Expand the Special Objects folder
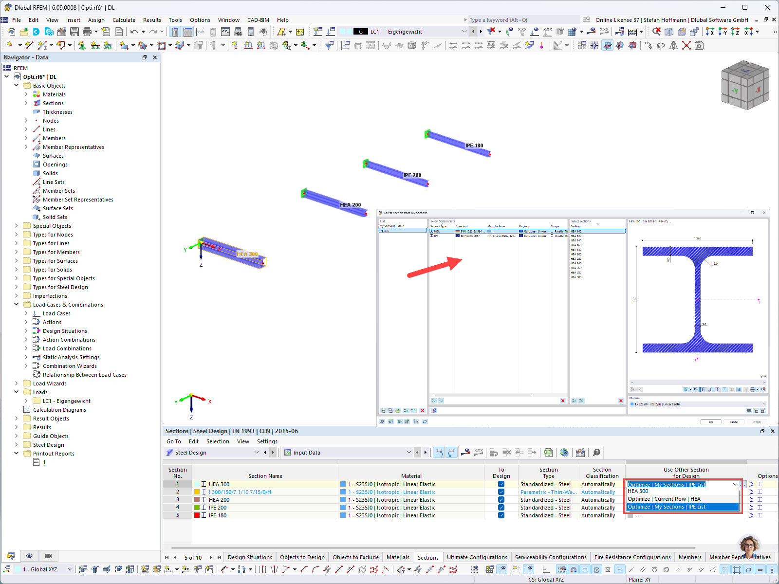Viewport: 779px width, 584px height. tap(17, 226)
